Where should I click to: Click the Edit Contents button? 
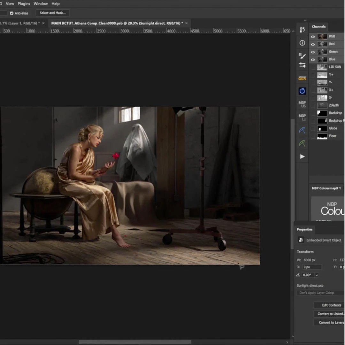click(x=331, y=305)
